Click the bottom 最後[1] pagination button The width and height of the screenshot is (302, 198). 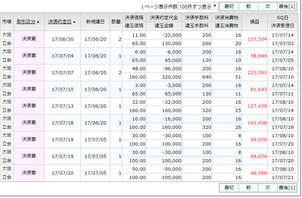point(287,188)
